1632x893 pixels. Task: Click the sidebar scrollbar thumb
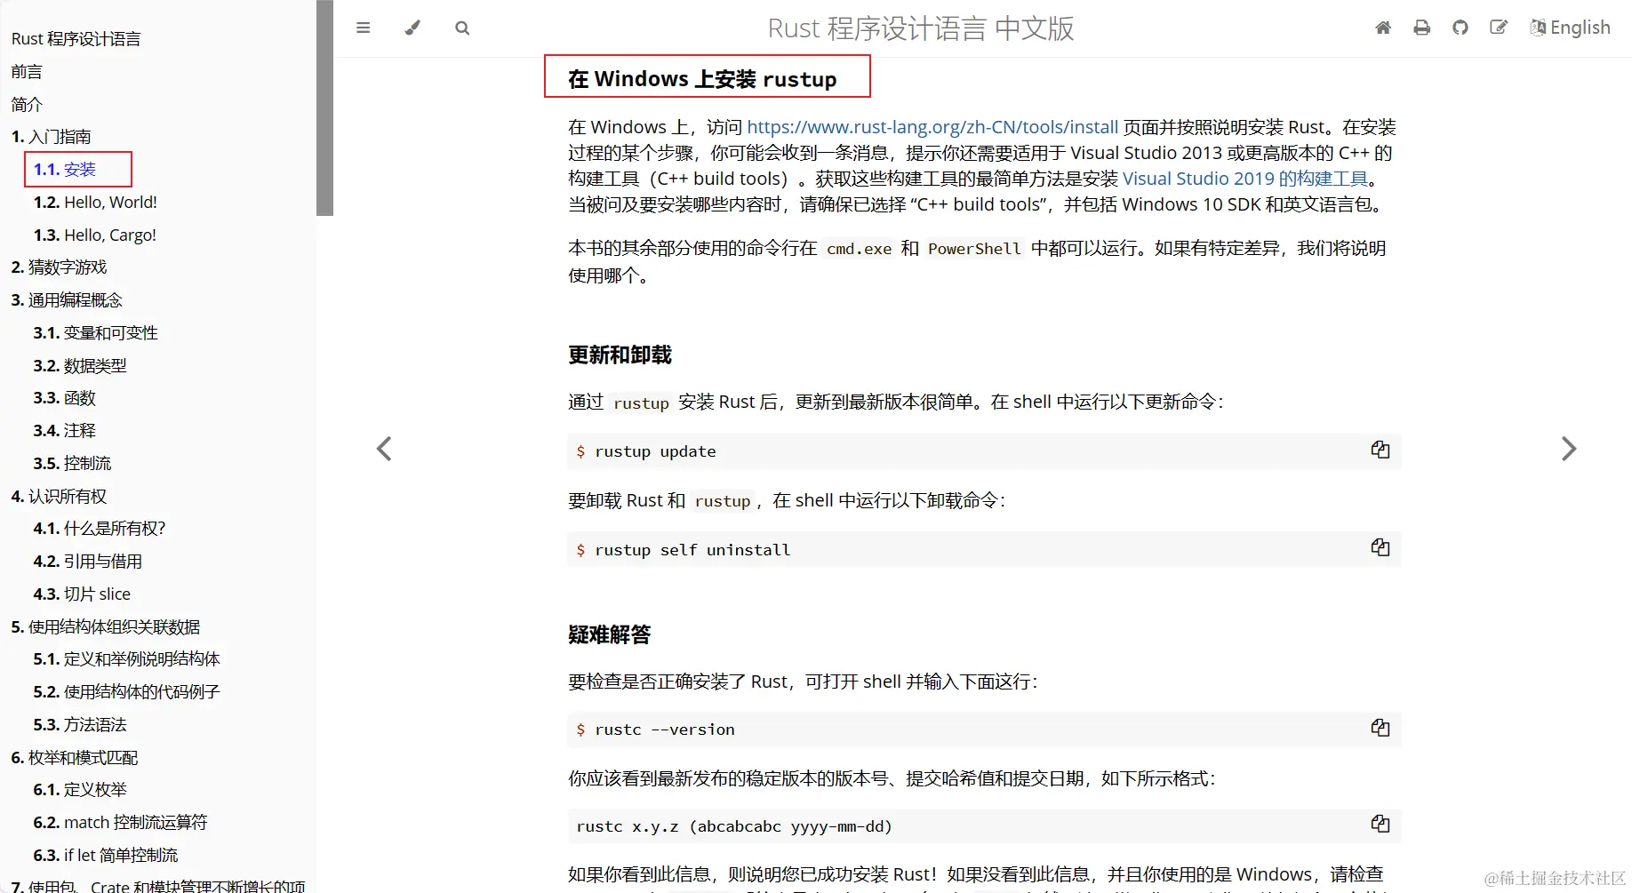(324, 108)
